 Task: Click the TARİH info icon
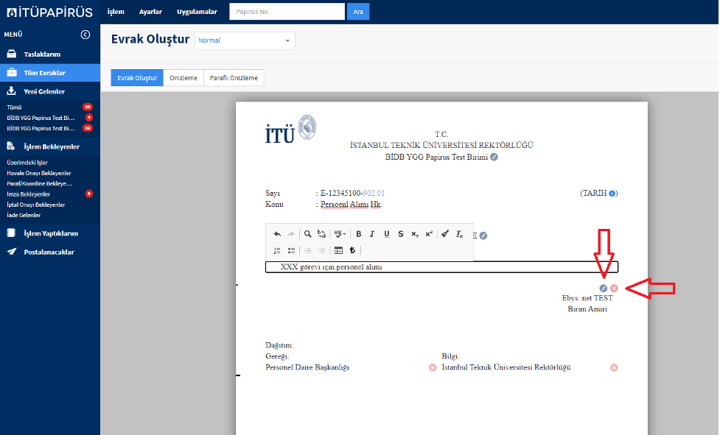point(612,194)
